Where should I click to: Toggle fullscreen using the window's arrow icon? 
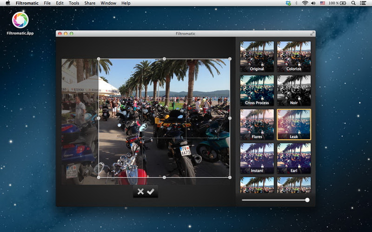(312, 33)
